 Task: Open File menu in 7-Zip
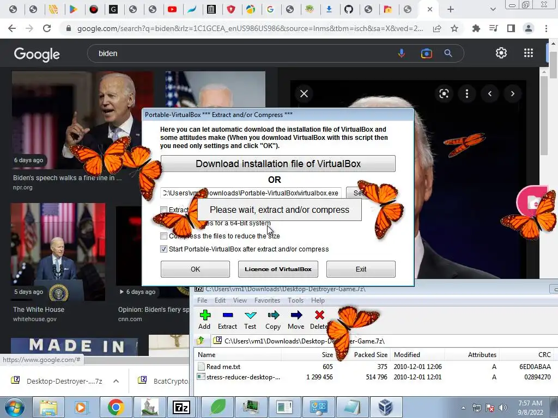tap(202, 300)
